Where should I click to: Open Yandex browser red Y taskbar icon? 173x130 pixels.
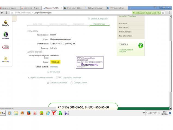54,113
